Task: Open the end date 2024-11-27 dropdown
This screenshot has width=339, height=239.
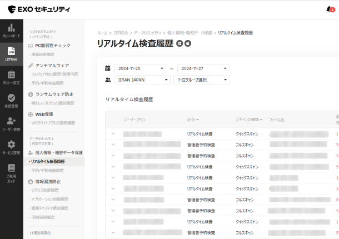Action: pos(203,68)
